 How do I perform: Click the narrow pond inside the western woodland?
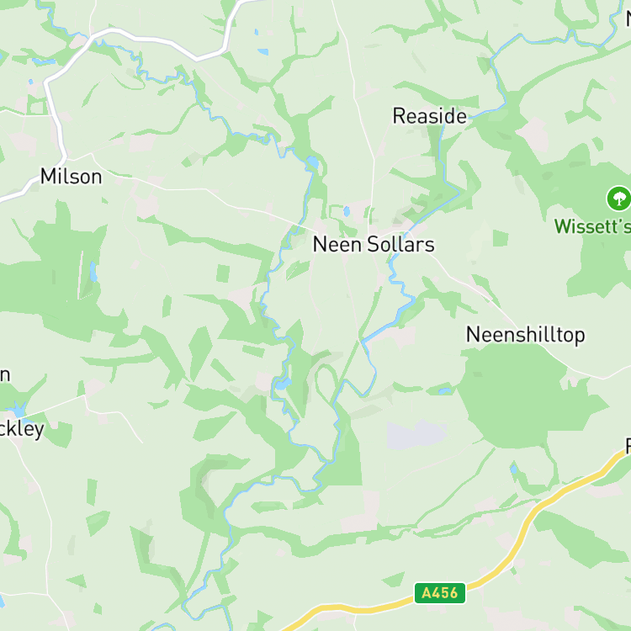pos(93,272)
